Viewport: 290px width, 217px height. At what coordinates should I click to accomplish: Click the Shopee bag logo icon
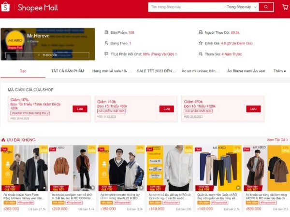(x=5, y=7)
